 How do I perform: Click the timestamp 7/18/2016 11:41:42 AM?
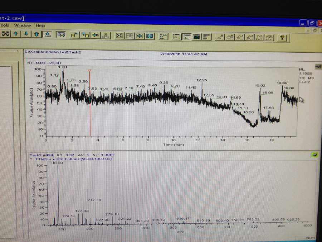(x=184, y=54)
